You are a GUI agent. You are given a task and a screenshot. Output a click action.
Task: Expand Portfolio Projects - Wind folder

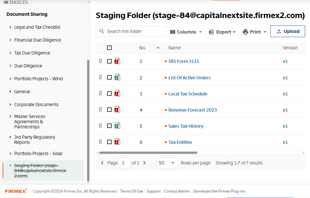(x=10, y=79)
